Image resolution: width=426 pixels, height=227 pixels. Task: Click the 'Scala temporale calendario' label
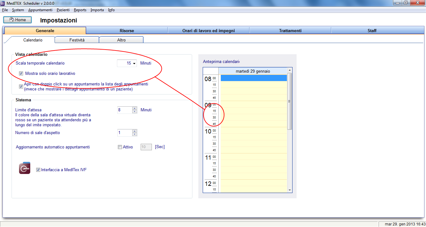[40, 63]
